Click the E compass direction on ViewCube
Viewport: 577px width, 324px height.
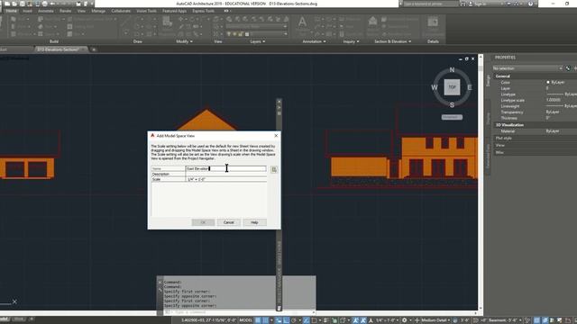[470, 87]
